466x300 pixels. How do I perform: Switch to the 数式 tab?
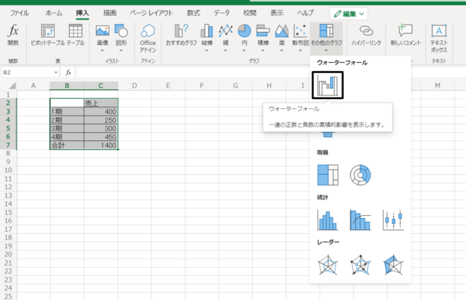pos(194,13)
